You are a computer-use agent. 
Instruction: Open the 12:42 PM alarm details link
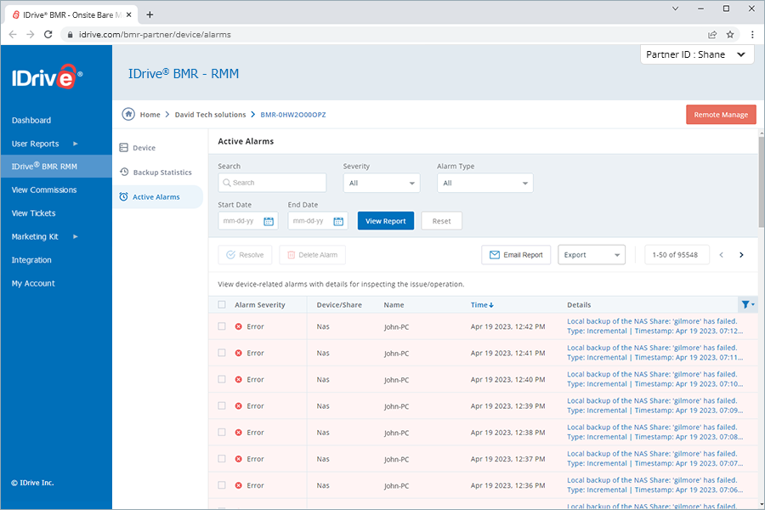tap(654, 326)
